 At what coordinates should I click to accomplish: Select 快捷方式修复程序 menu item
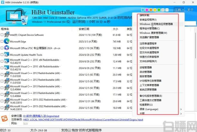(149, 57)
